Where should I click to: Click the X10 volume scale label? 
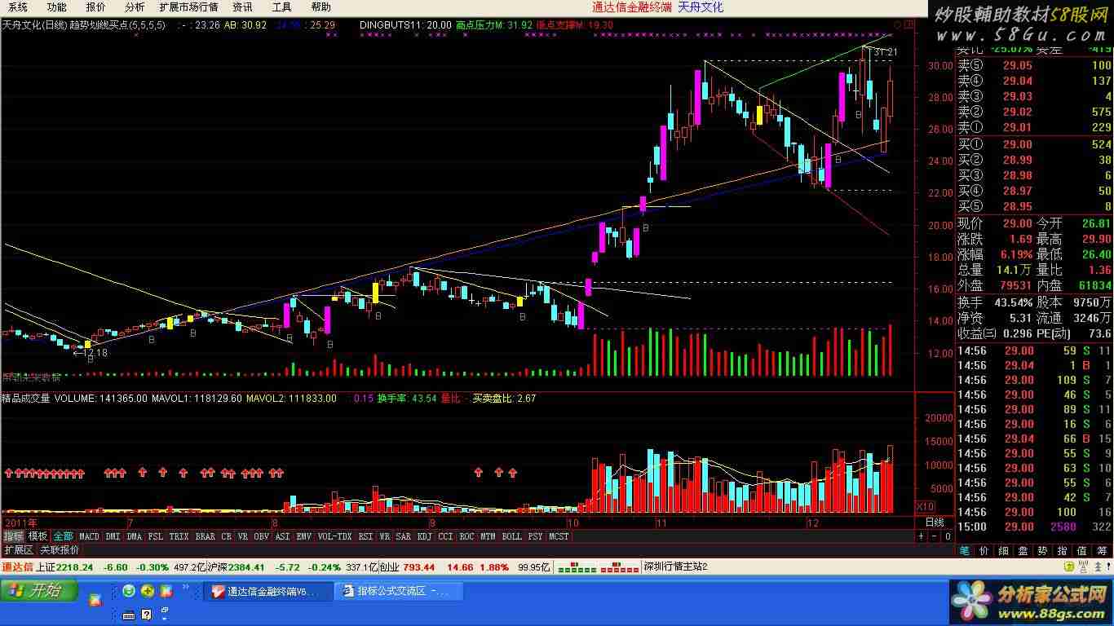click(926, 505)
